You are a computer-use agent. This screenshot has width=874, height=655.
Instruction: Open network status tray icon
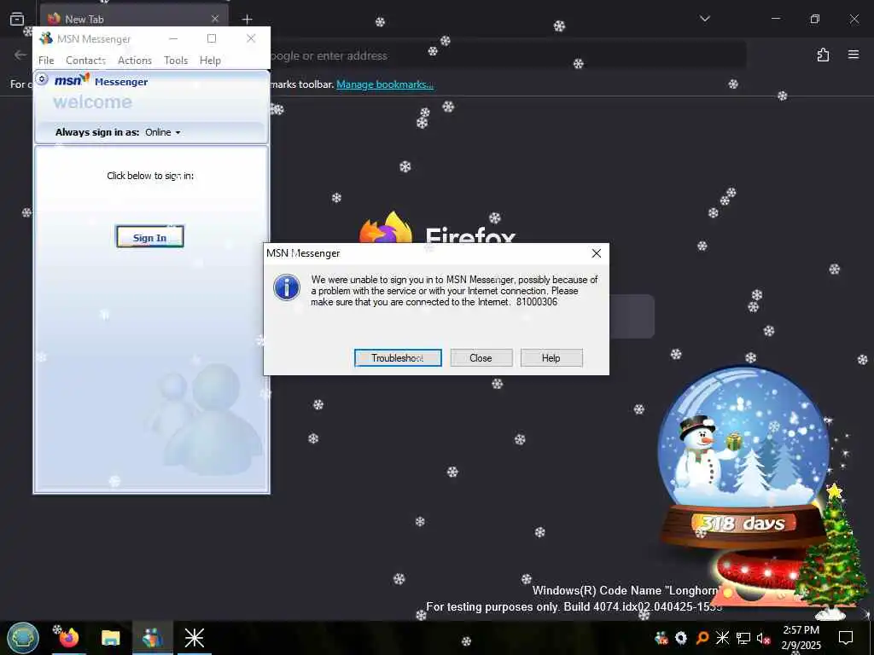(743, 638)
